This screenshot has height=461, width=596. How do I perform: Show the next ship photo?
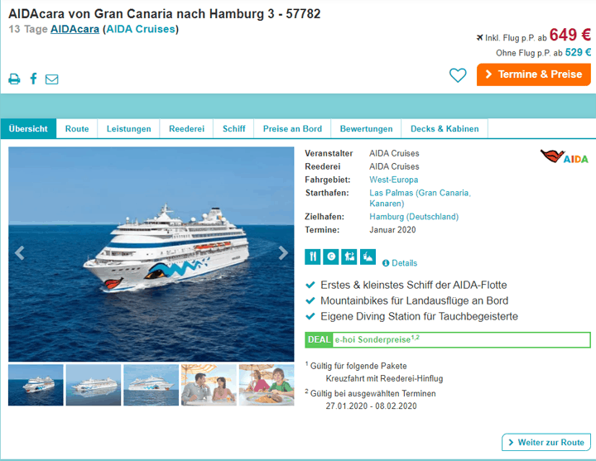(283, 252)
